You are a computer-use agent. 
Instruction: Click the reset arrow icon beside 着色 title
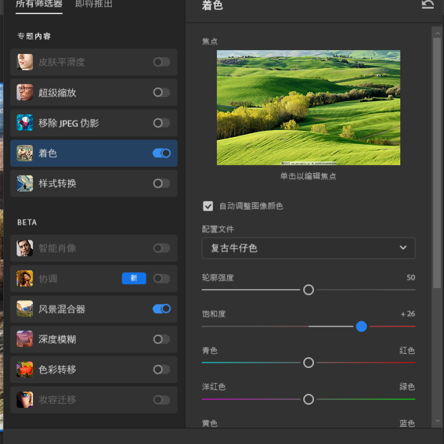(x=428, y=6)
